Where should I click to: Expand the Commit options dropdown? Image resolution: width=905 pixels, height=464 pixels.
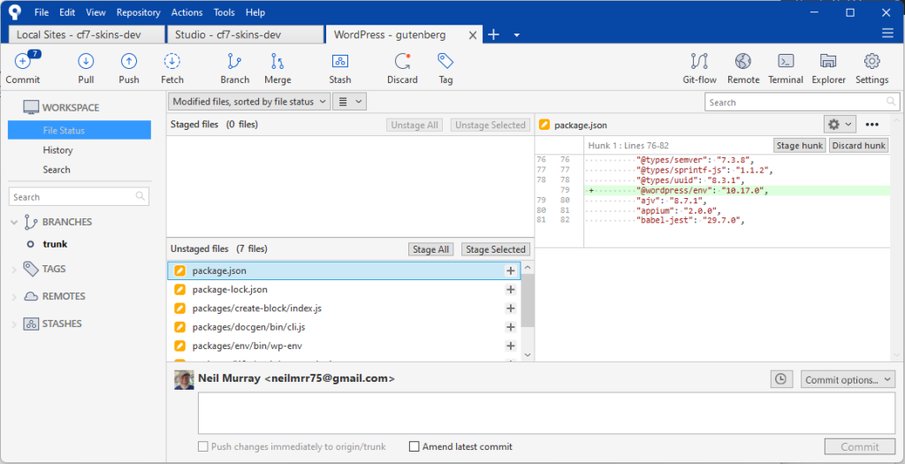[x=848, y=379]
